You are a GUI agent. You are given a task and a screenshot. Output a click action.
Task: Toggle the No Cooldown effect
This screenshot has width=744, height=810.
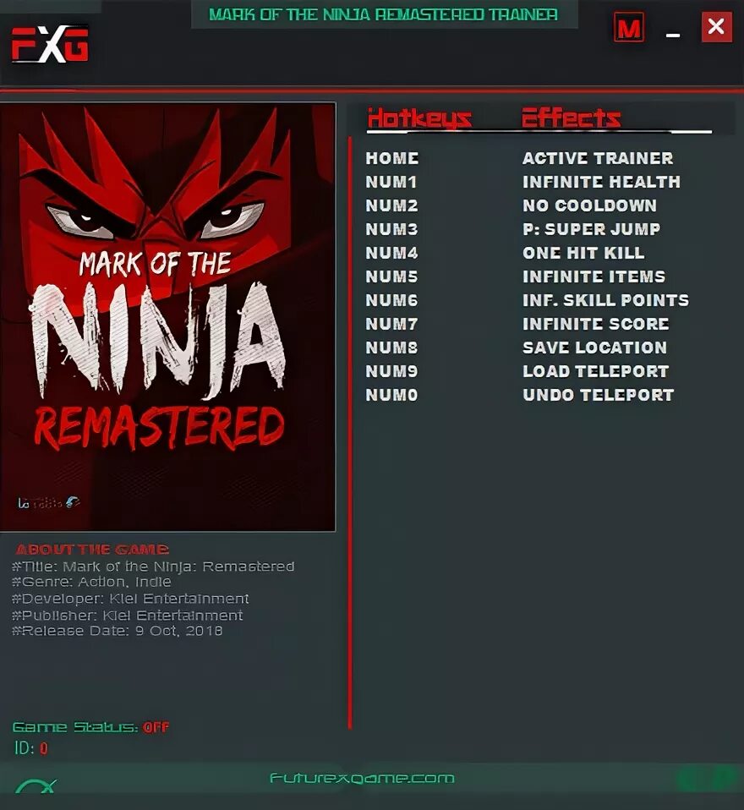[x=589, y=205]
